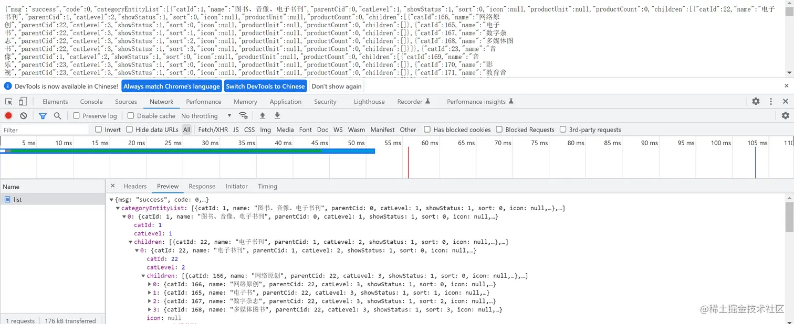Expand the 数字杂志 child entry
The width and height of the screenshot is (794, 324).
click(150, 301)
